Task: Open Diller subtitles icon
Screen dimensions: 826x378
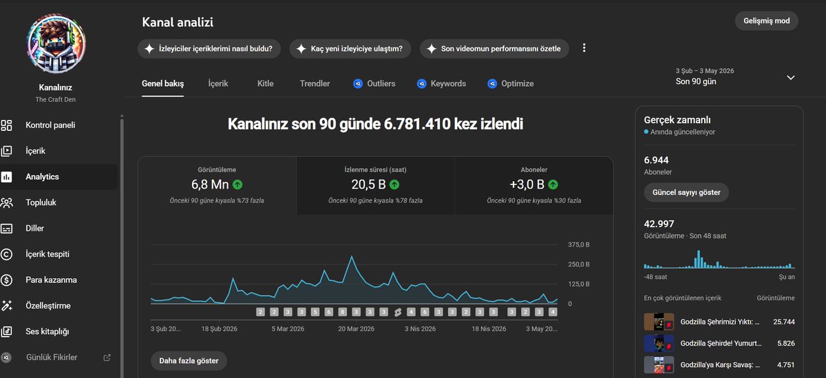Action: pos(7,228)
